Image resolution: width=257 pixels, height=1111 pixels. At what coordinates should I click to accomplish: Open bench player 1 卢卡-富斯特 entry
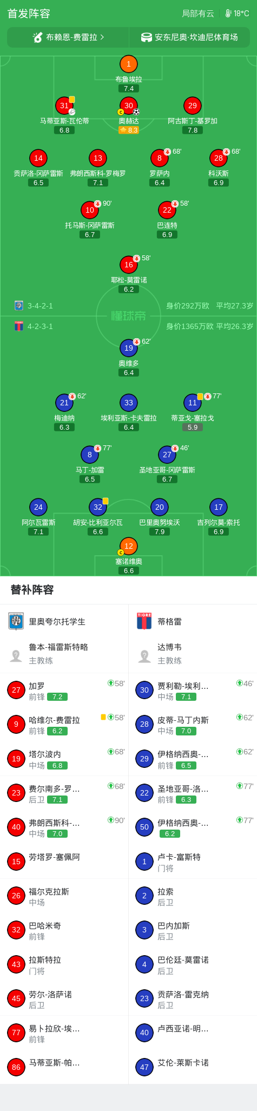pyautogui.click(x=193, y=862)
